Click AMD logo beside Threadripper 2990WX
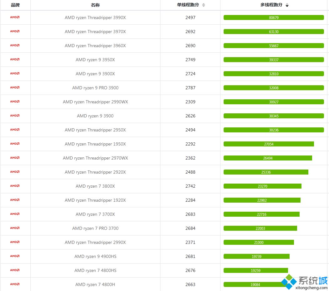The image size is (329, 291). (x=15, y=102)
